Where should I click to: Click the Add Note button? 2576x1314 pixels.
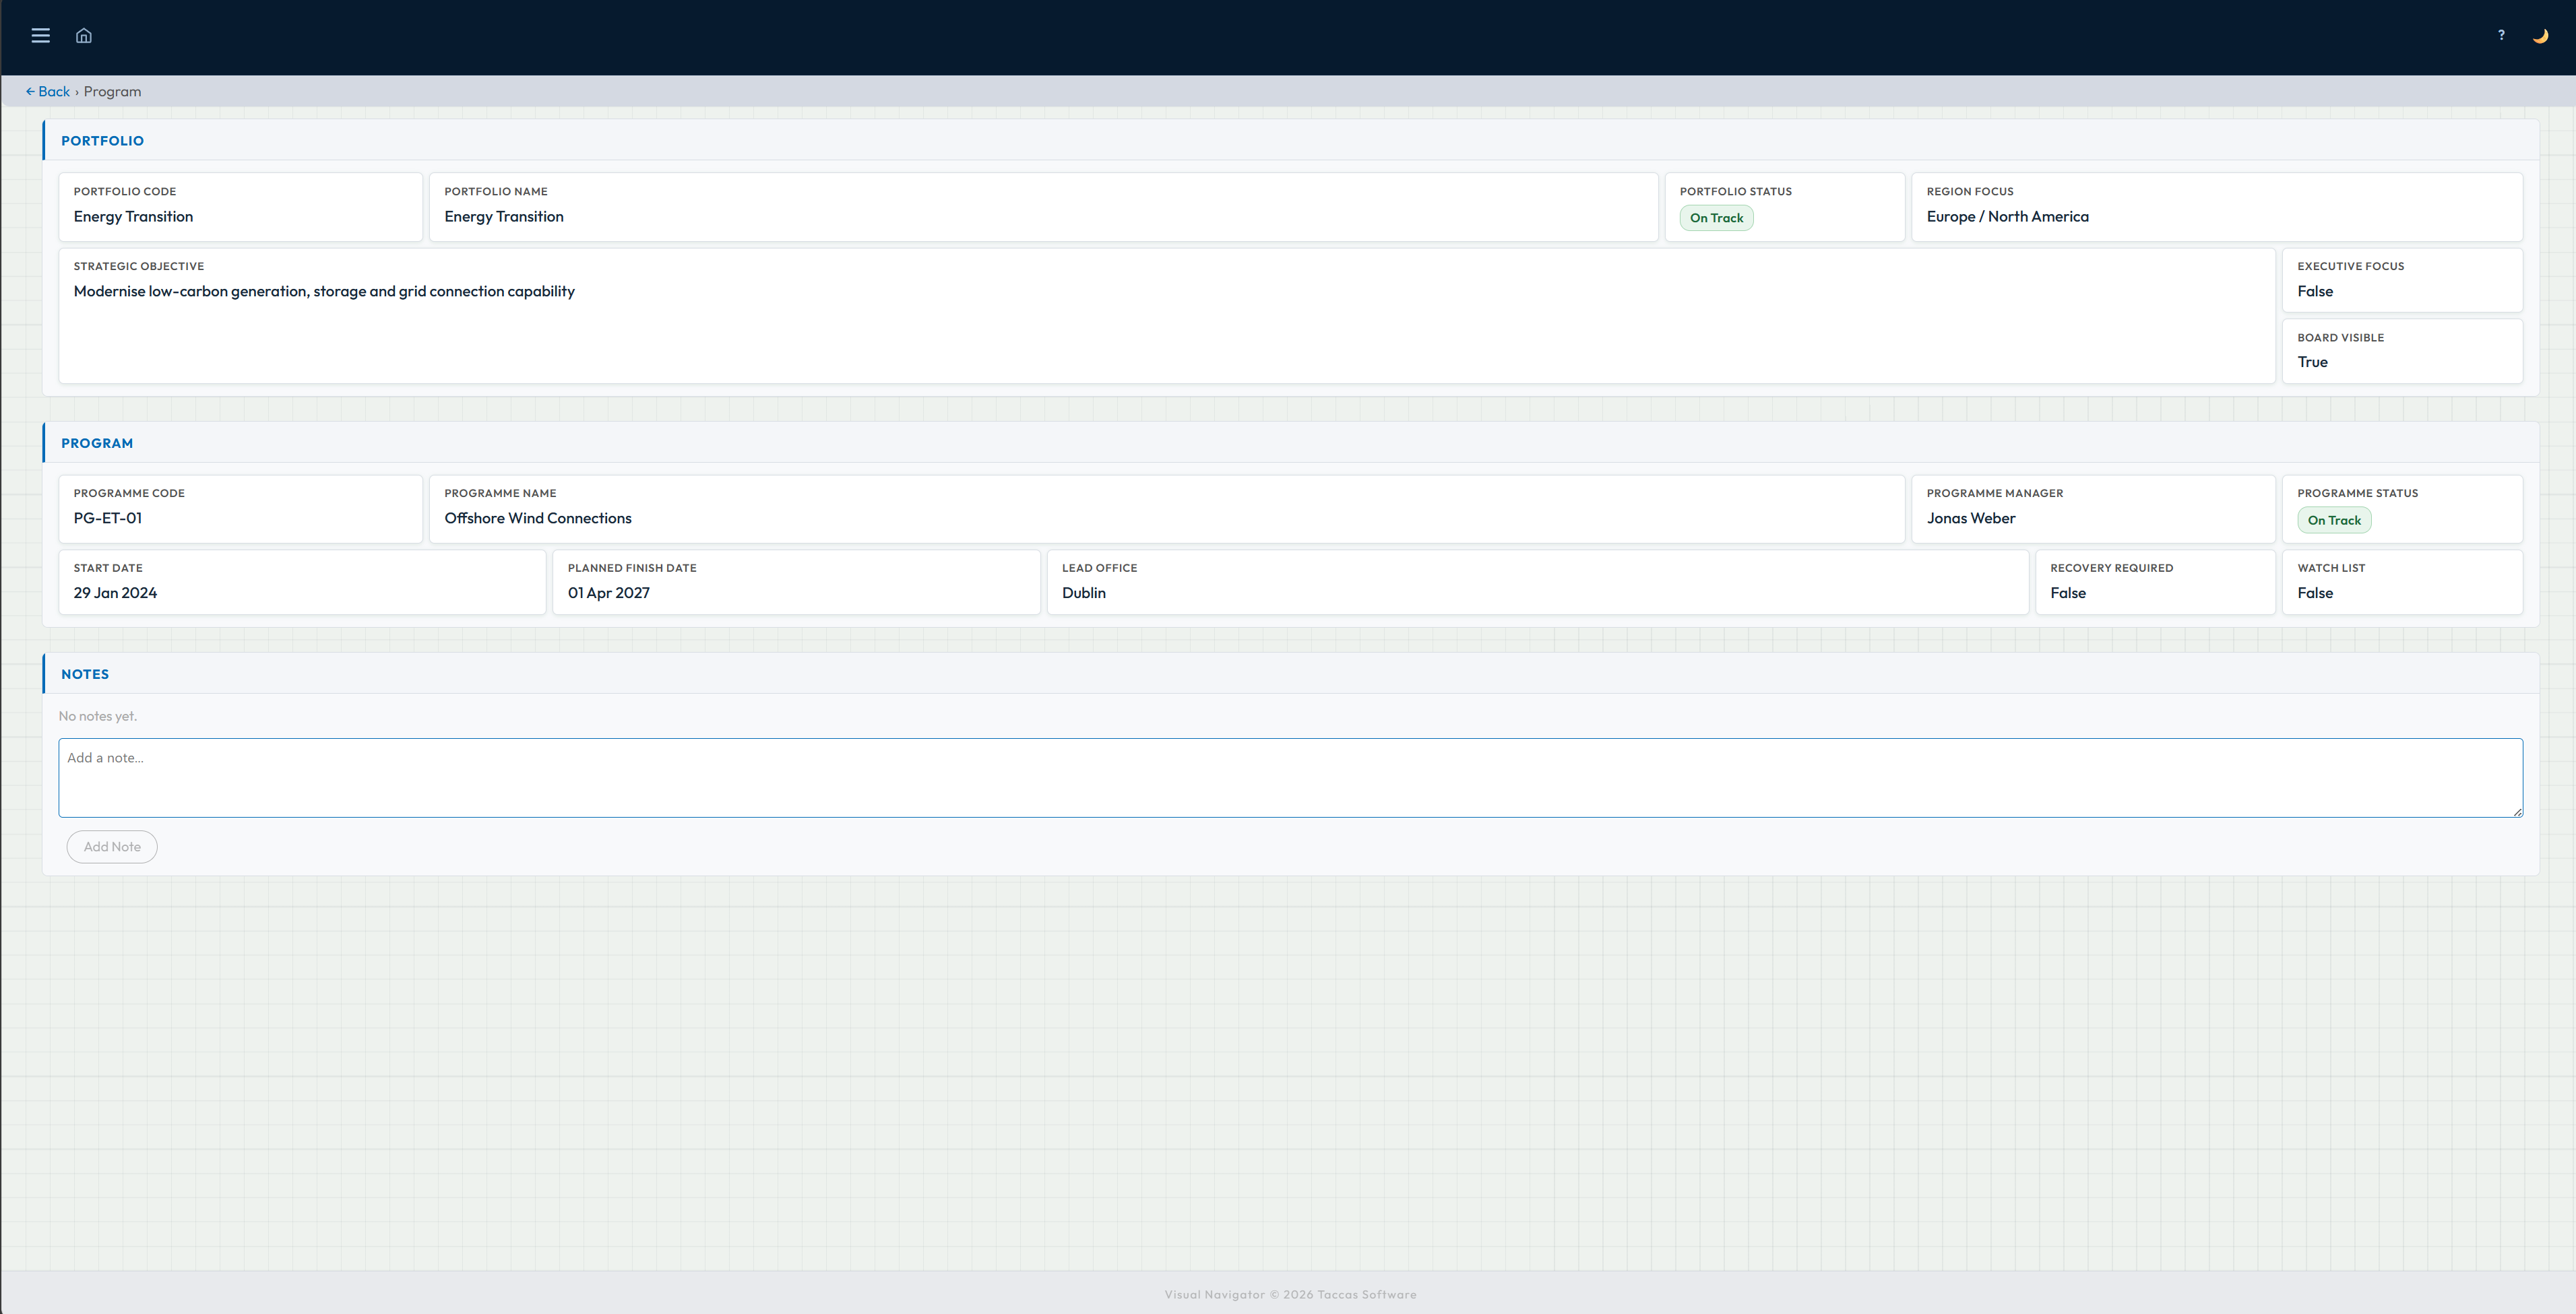coord(112,847)
